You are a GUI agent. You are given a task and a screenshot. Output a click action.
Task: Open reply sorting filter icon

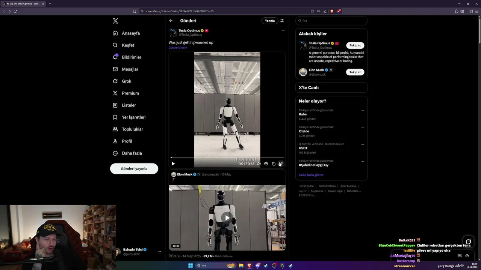[x=282, y=21]
